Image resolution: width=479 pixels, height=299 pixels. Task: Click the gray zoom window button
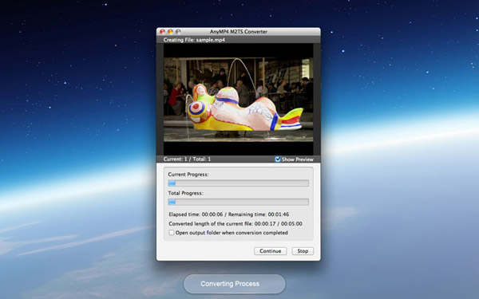pyautogui.click(x=178, y=31)
